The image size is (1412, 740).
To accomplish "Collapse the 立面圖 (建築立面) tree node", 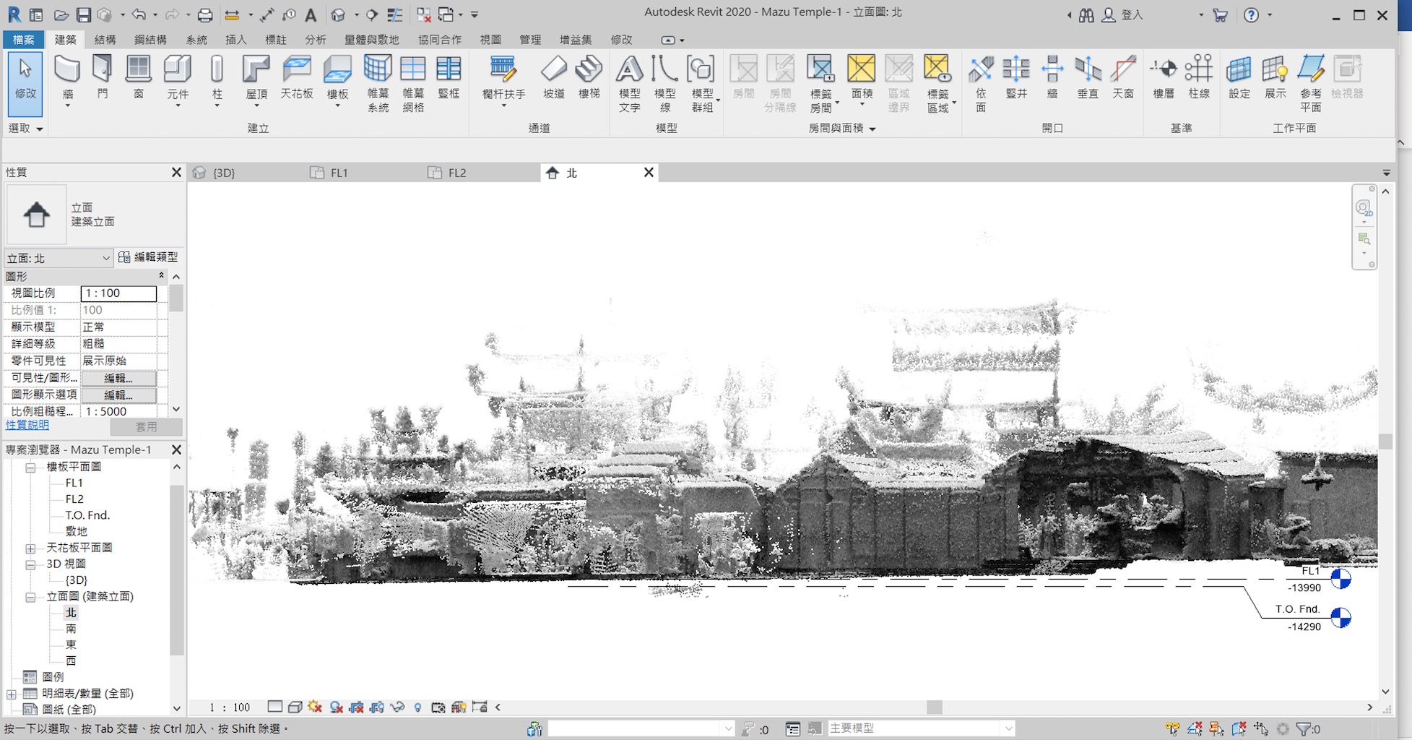I will [30, 597].
